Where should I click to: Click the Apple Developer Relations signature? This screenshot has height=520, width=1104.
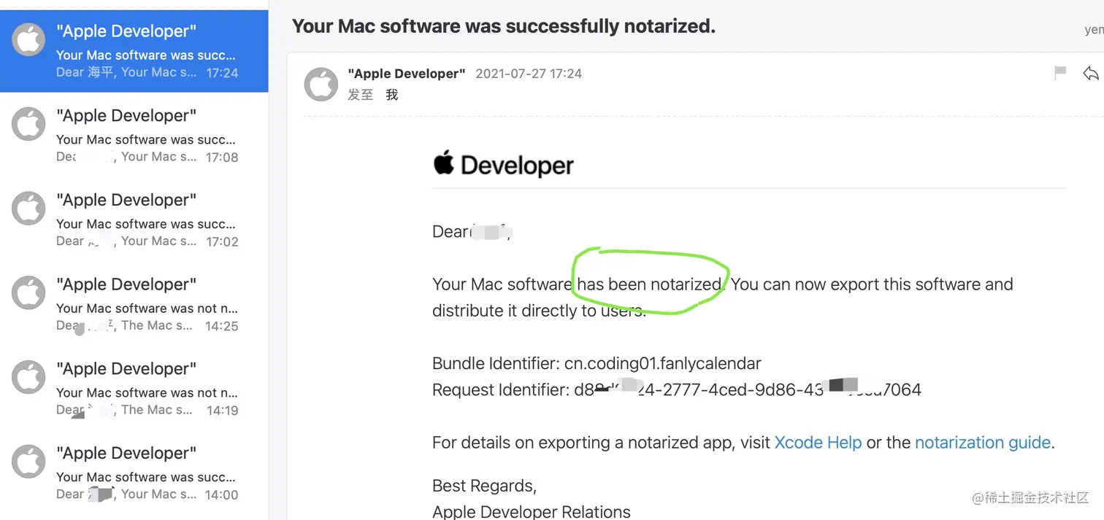click(532, 511)
